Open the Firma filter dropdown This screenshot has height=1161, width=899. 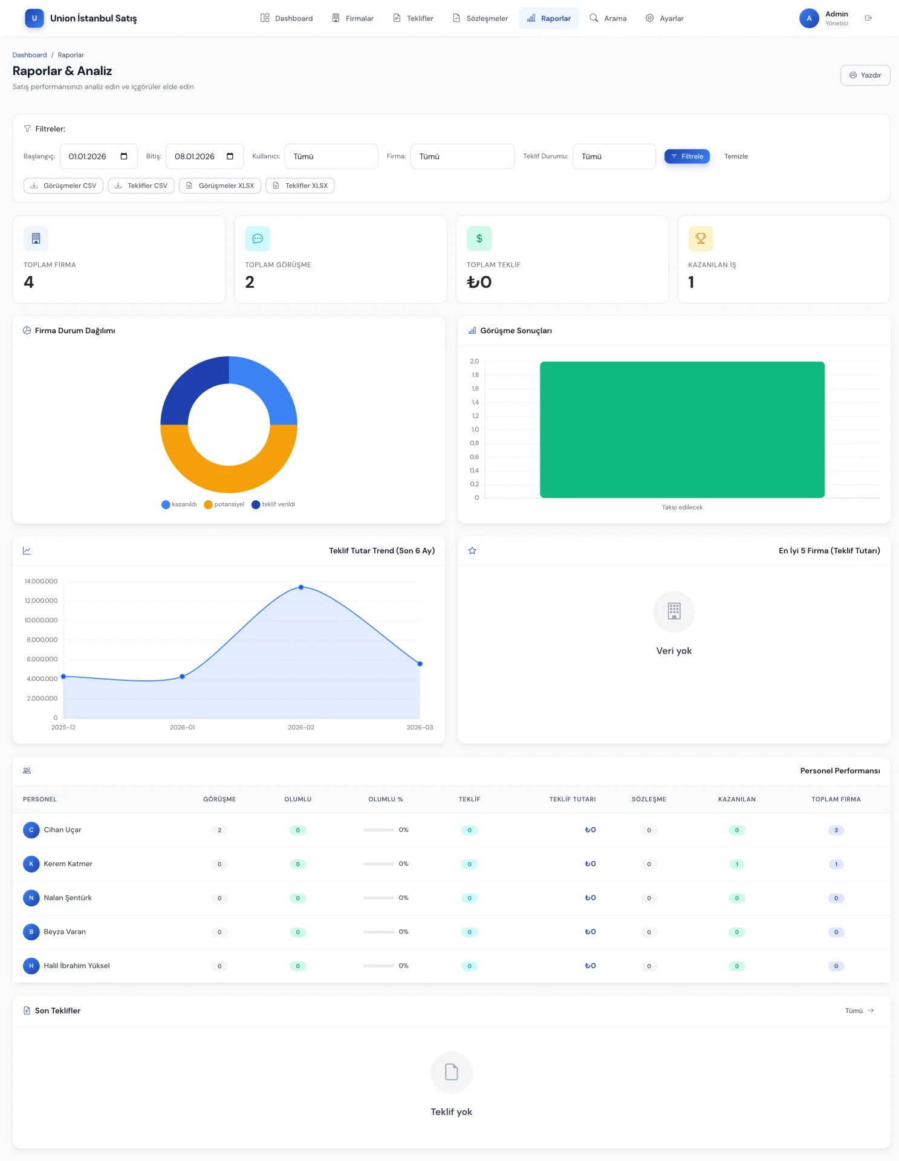click(x=462, y=157)
